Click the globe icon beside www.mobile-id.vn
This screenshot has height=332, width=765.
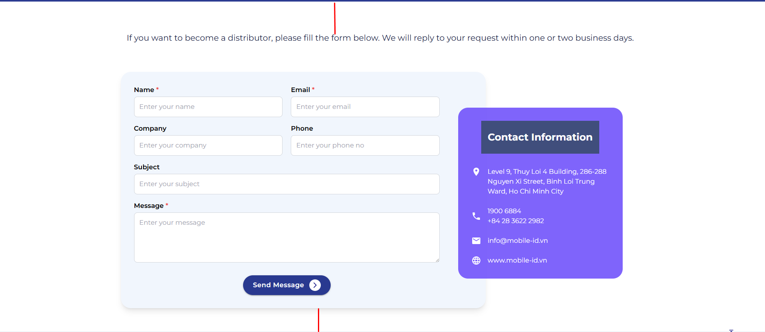click(476, 261)
